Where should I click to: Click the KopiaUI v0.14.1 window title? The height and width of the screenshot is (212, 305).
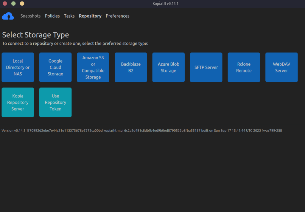[x=166, y=4]
